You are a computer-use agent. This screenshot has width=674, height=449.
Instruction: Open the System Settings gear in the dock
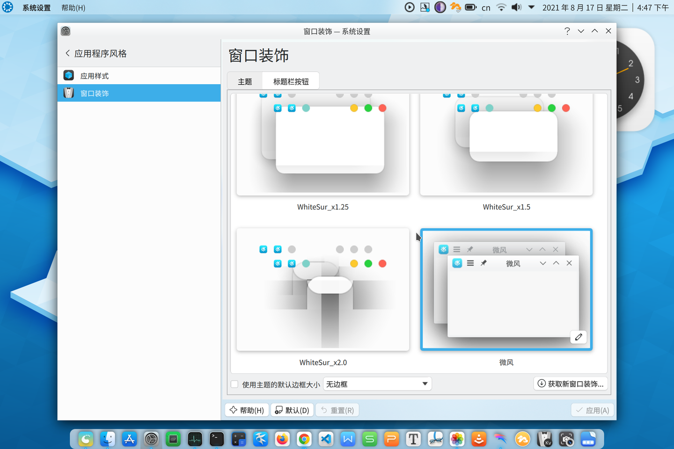click(151, 439)
